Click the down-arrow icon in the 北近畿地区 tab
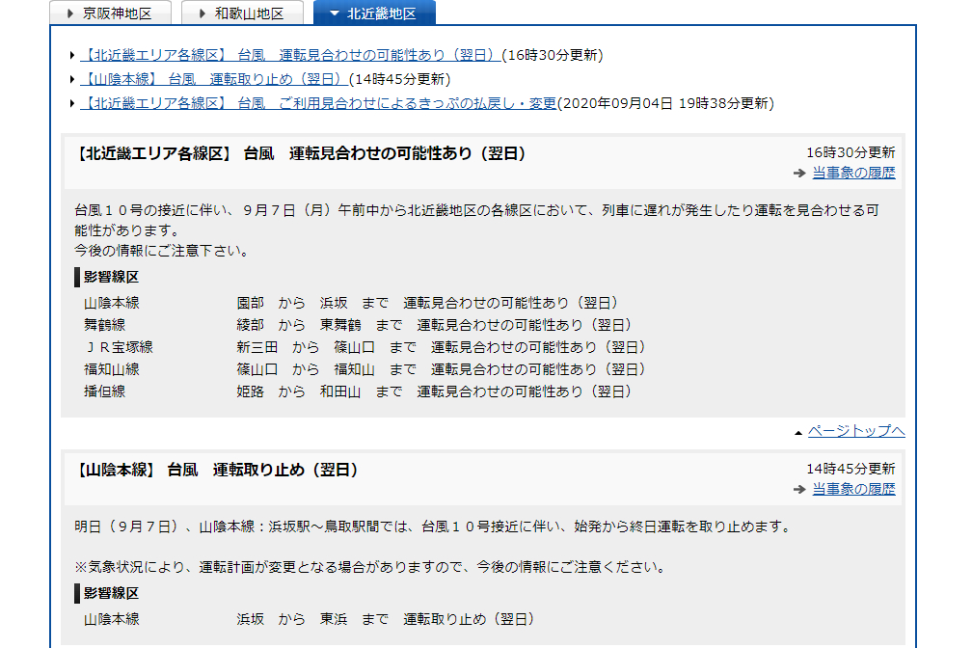The image size is (972, 648). [334, 13]
